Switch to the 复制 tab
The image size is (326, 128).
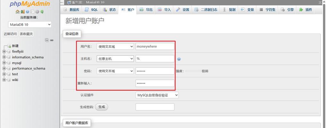point(229,10)
